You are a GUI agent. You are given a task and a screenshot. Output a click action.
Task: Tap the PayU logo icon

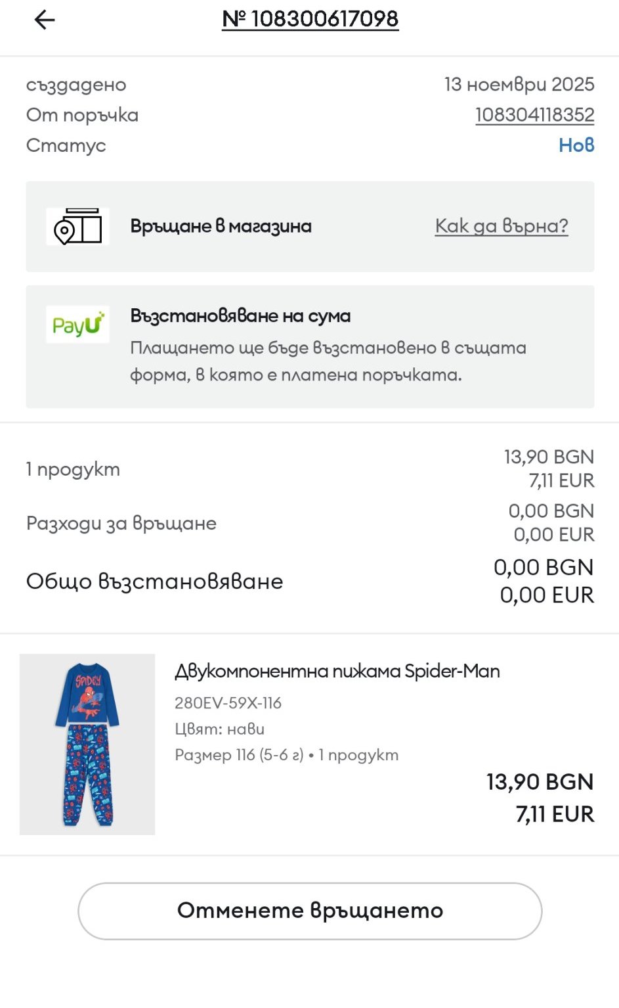78,325
